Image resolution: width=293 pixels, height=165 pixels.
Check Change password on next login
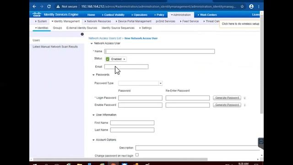click(137, 155)
